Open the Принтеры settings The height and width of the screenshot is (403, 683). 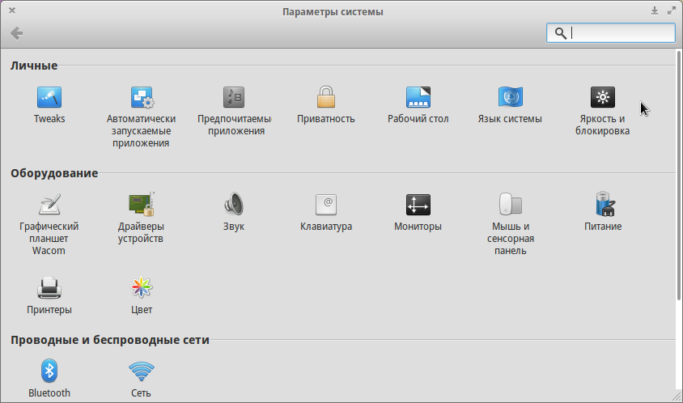[x=49, y=287]
